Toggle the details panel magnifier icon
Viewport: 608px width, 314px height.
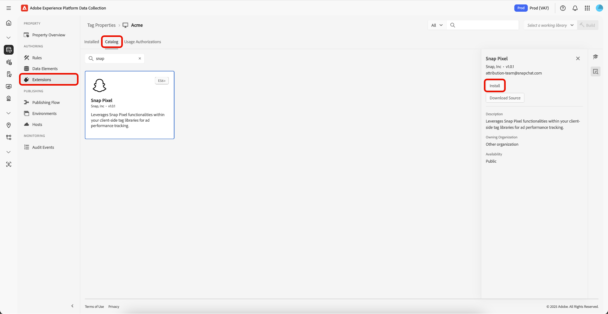[595, 72]
